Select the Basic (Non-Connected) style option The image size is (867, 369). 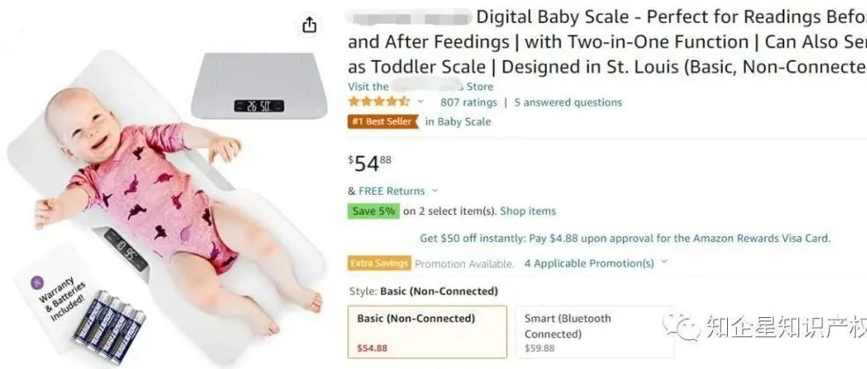427,332
